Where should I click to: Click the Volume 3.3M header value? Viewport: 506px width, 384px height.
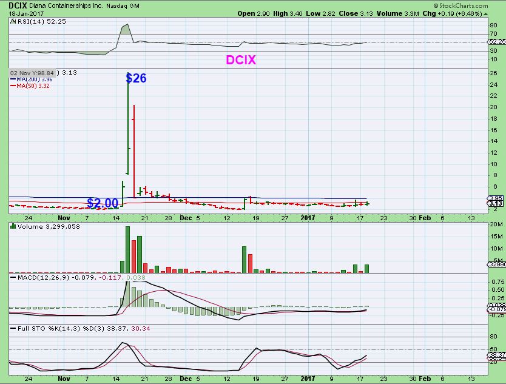pyautogui.click(x=397, y=13)
